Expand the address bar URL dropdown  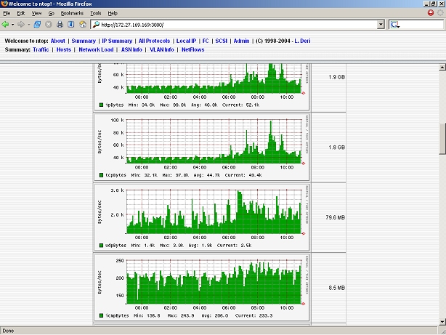point(381,25)
